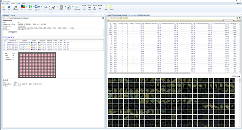This screenshot has height=130, width=242.
Task: Switch to the Batch ribbon tab
Action: pyautogui.click(x=24, y=3)
